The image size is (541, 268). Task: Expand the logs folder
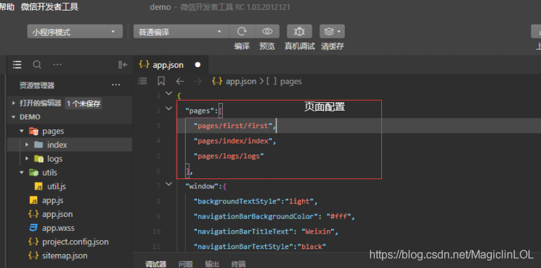tap(27, 158)
